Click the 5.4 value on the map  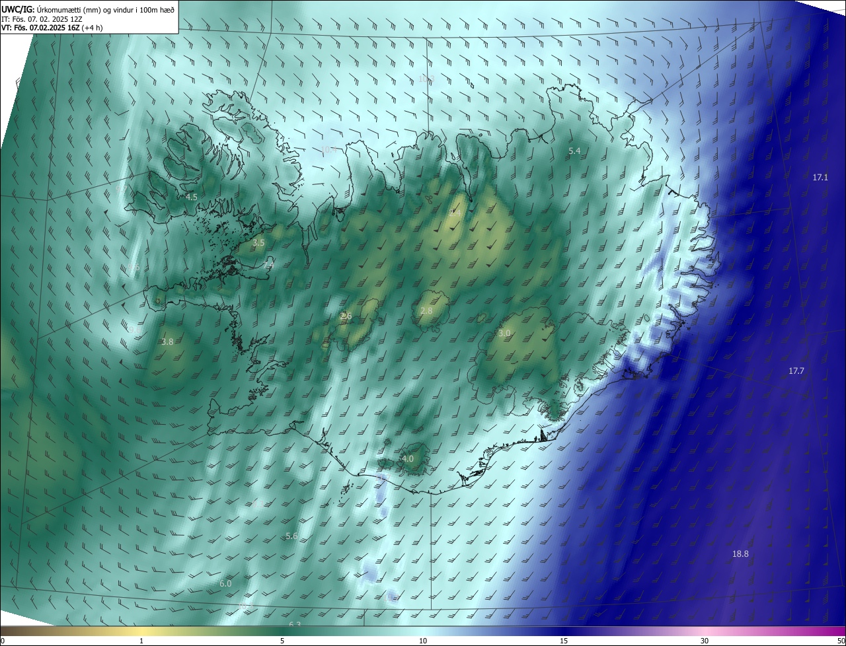click(x=574, y=151)
